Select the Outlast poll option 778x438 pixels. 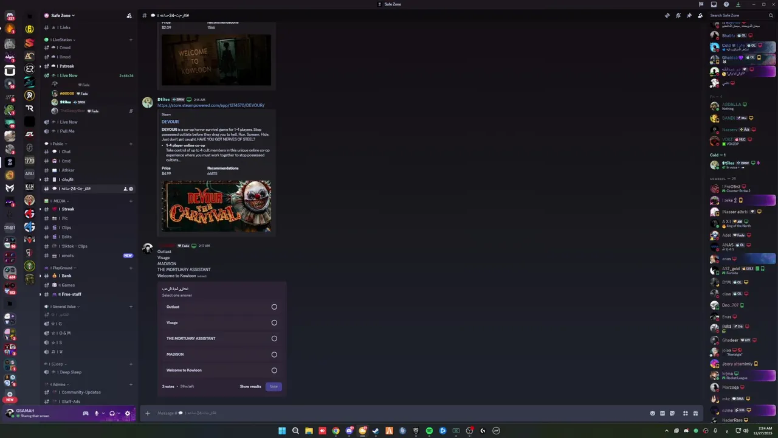point(221,307)
